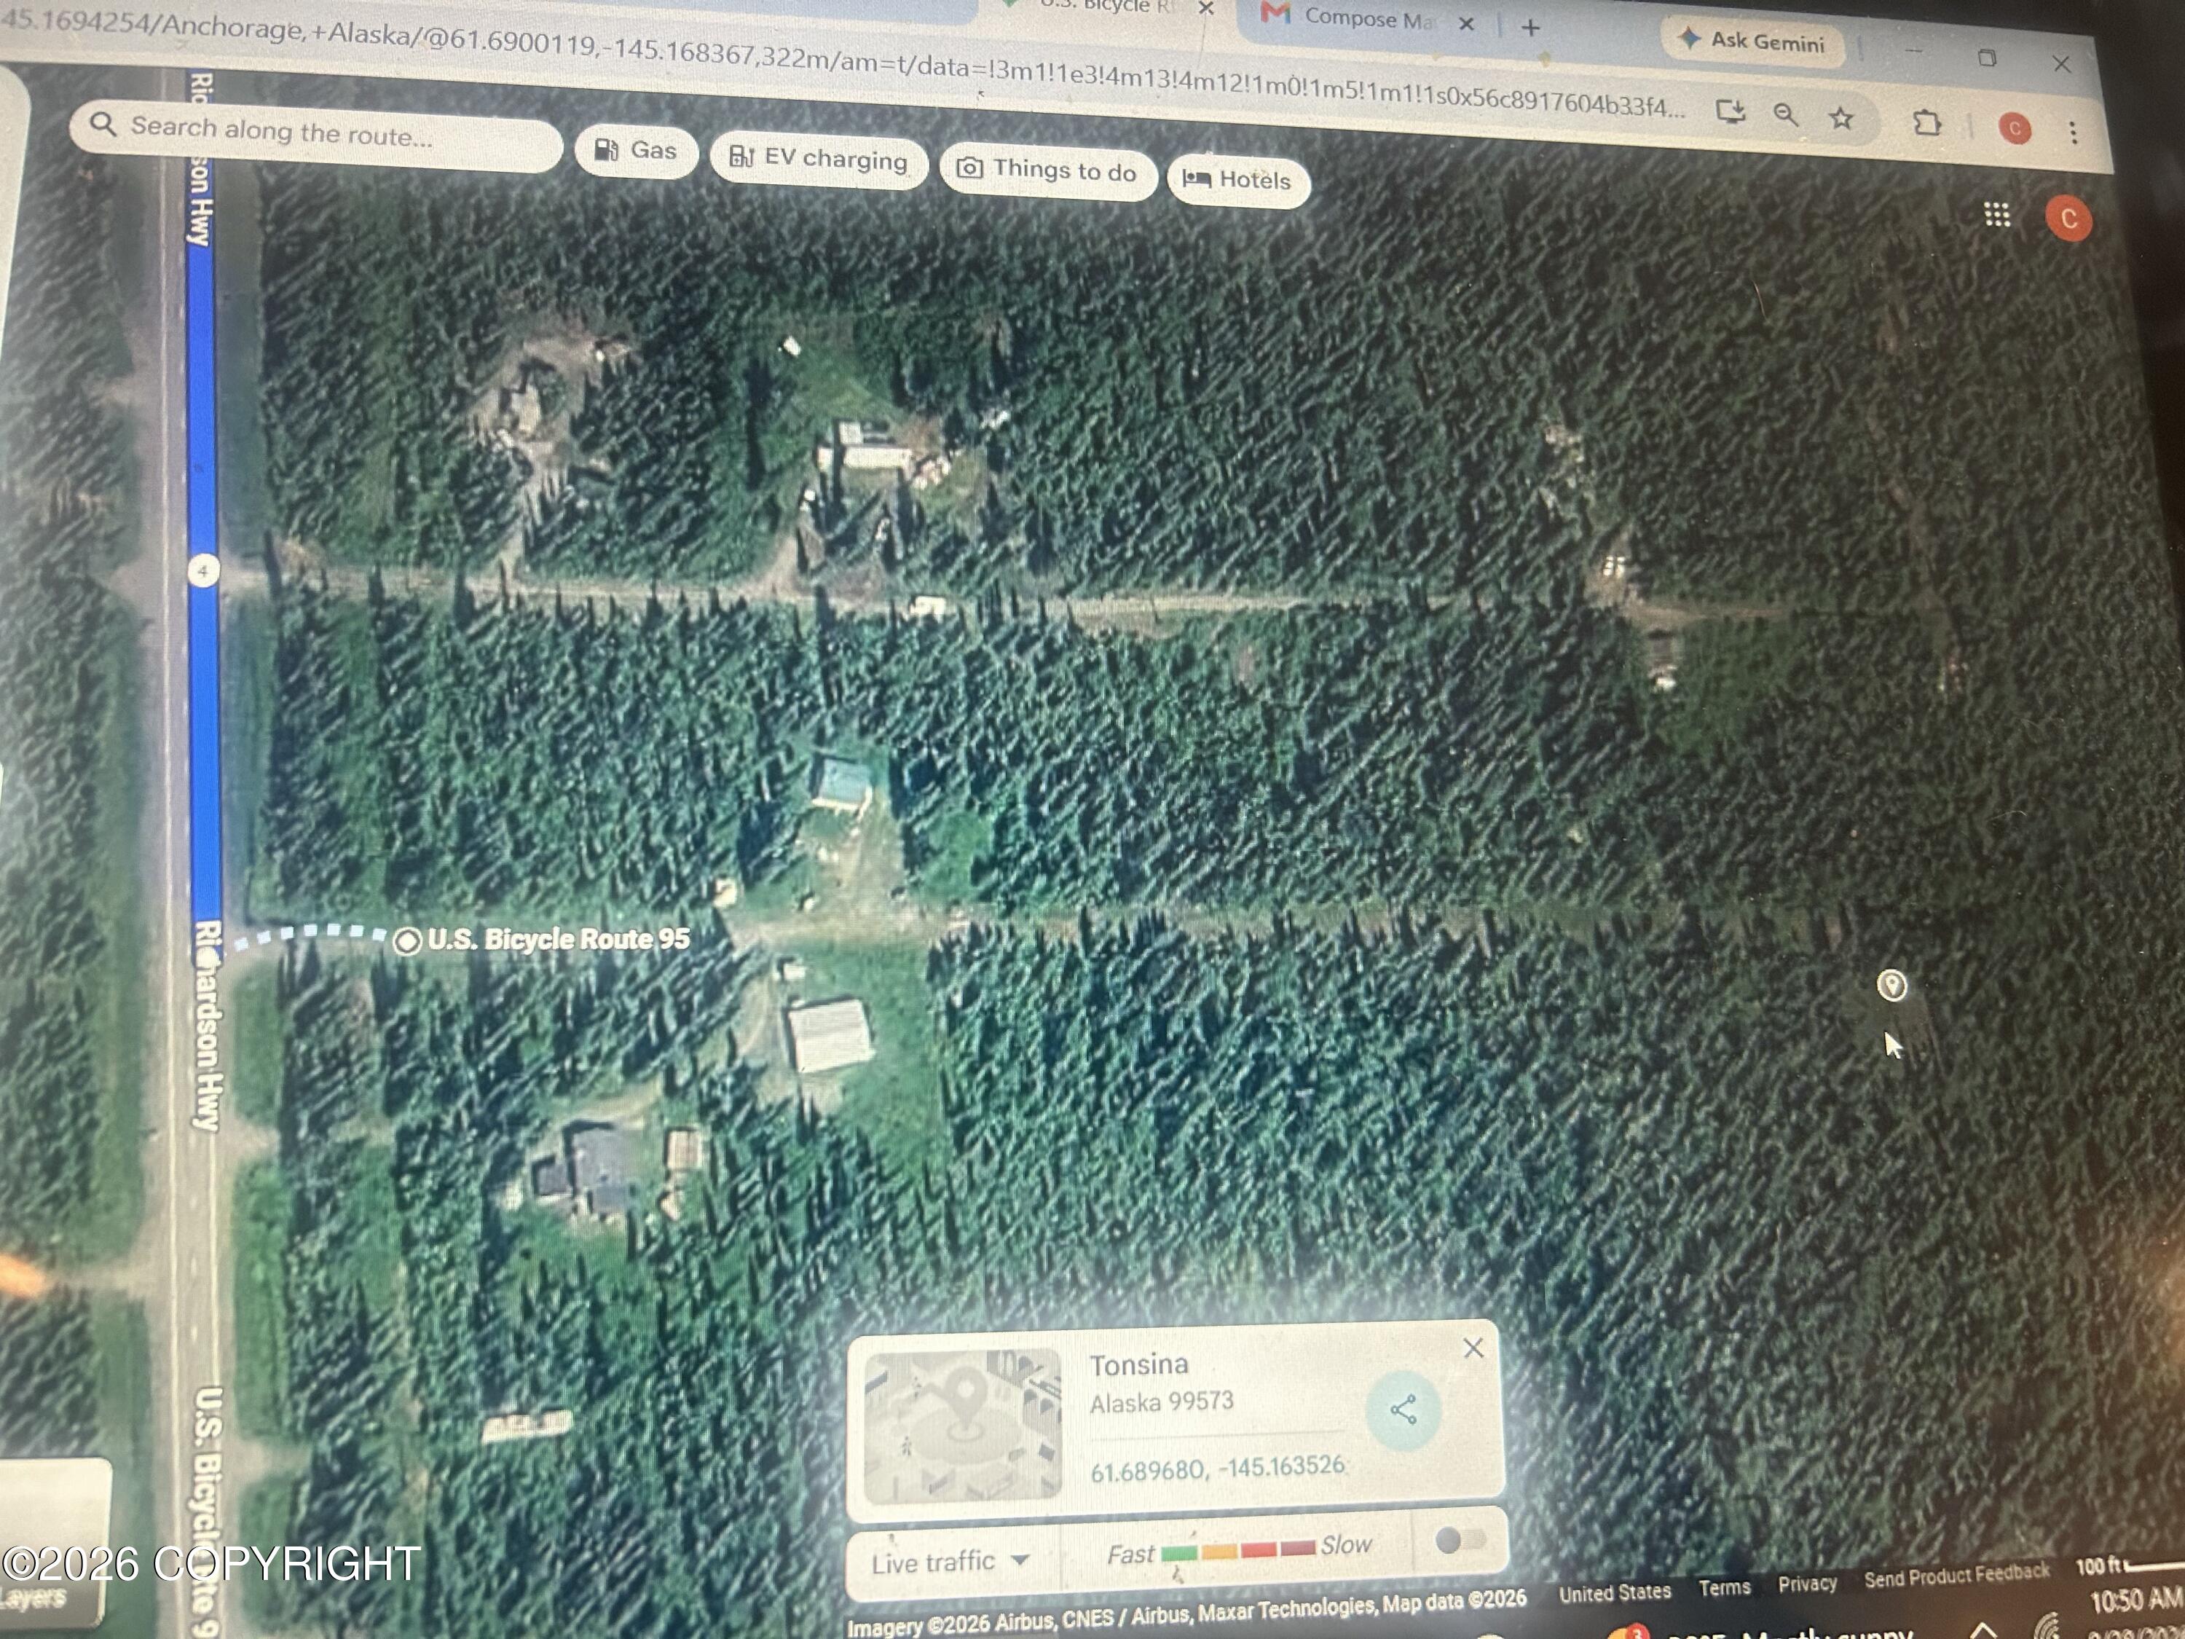The height and width of the screenshot is (1639, 2185).
Task: Open the Google account avatar on map
Action: point(2068,219)
